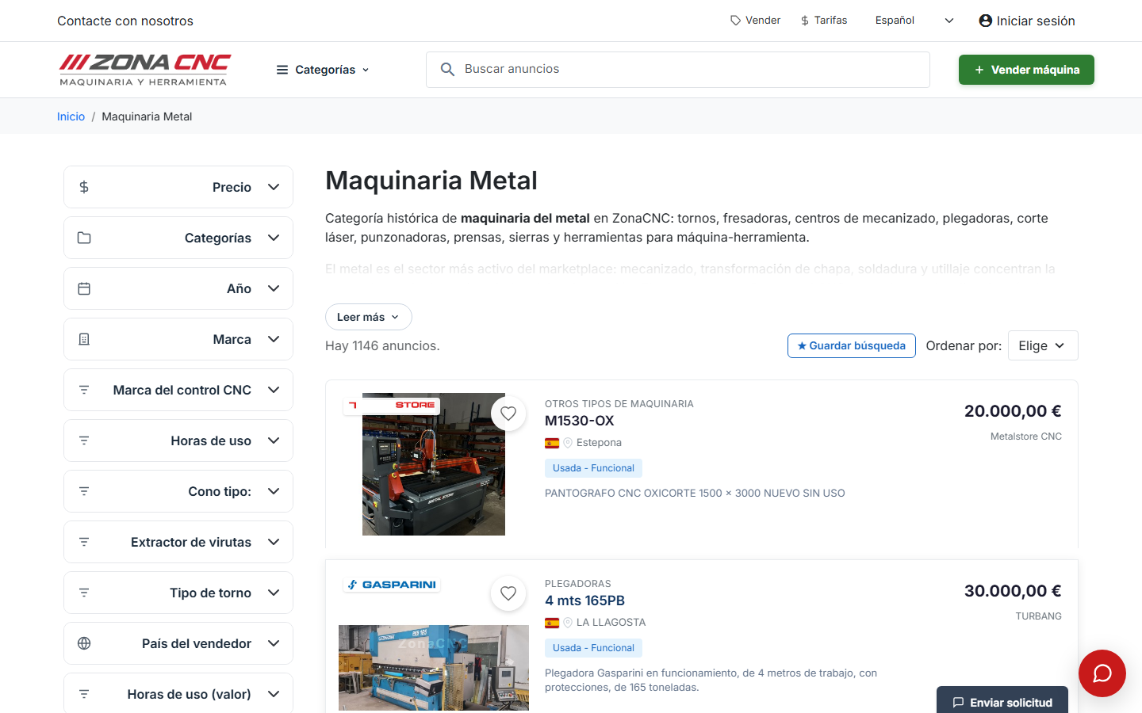Expand the Año filter
Image resolution: width=1142 pixels, height=713 pixels.
(x=178, y=288)
